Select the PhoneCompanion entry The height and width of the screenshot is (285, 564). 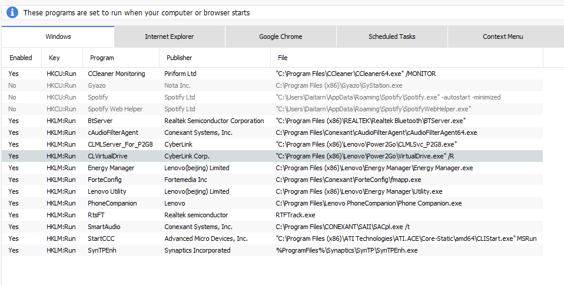(x=273, y=203)
